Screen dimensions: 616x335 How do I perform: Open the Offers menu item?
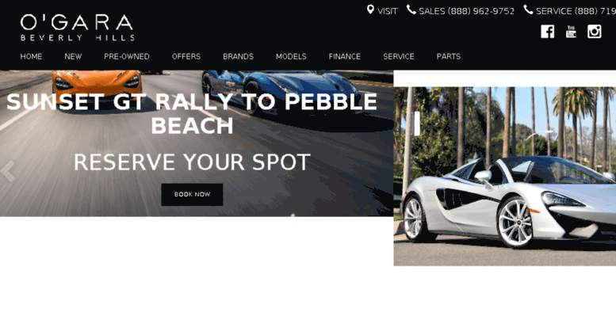point(186,56)
